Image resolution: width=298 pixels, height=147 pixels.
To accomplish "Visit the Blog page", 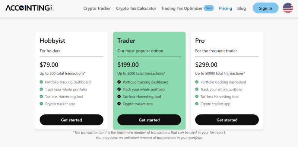I will tap(241, 8).
